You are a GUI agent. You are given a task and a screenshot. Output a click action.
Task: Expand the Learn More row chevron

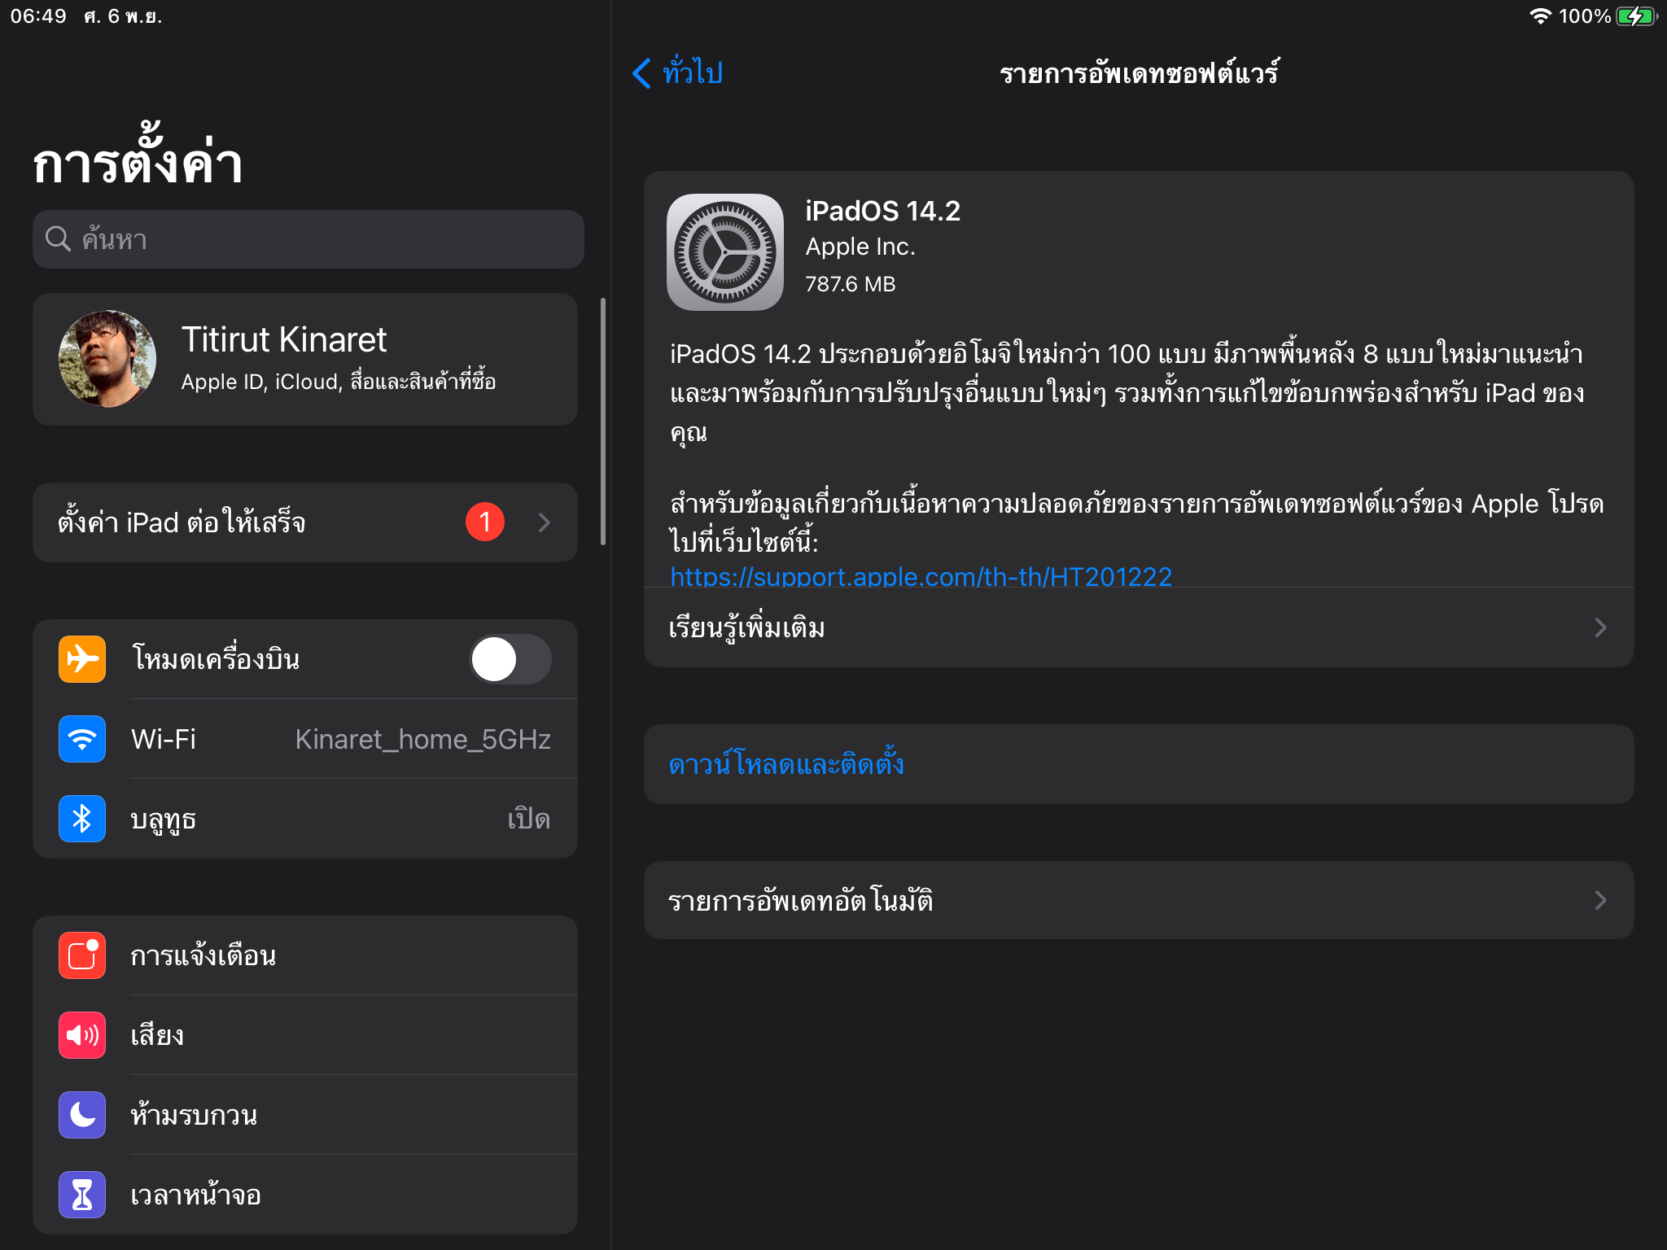click(1600, 627)
